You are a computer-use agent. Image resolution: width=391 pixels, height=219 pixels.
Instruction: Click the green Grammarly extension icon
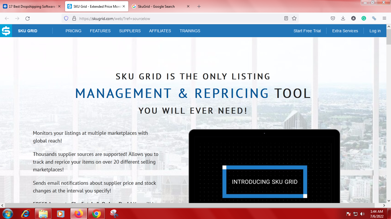(x=364, y=18)
